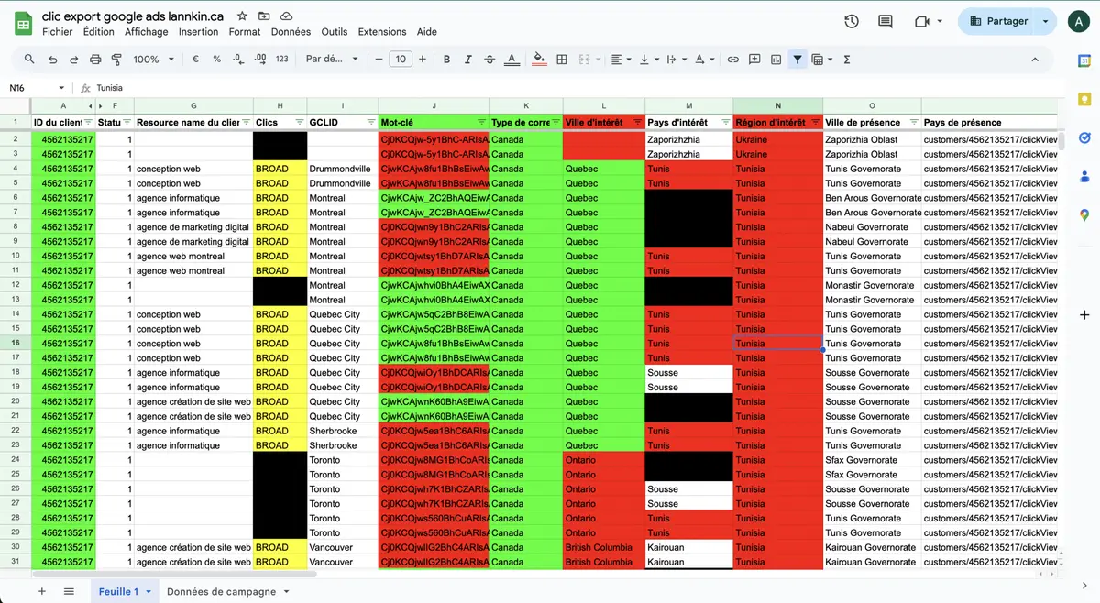This screenshot has width=1100, height=603.
Task: Collapse the toolbar with chevron
Action: [1035, 60]
